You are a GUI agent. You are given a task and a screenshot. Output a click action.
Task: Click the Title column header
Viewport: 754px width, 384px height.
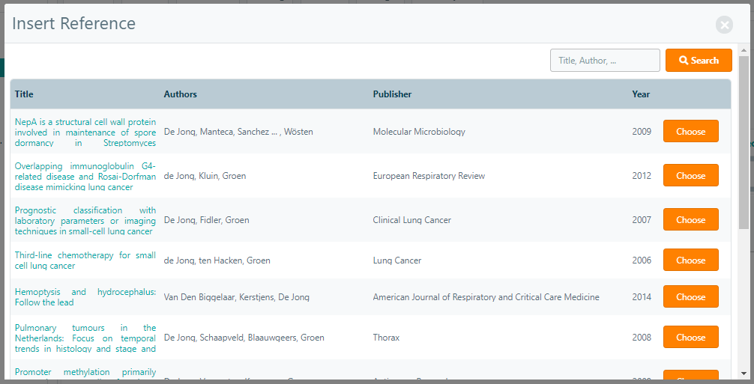pyautogui.click(x=24, y=94)
